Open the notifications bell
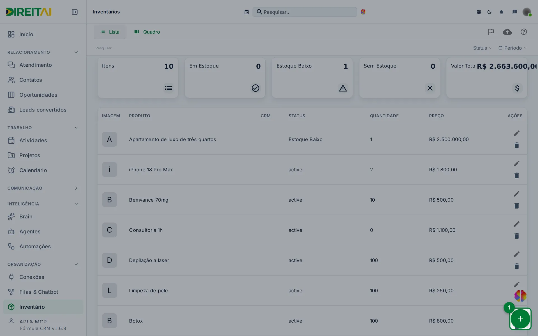Viewport: 538px width, 336px height. tap(501, 12)
